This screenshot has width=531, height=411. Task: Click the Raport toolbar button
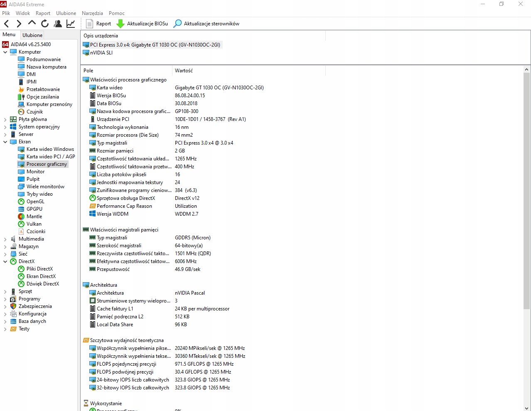[x=98, y=24]
